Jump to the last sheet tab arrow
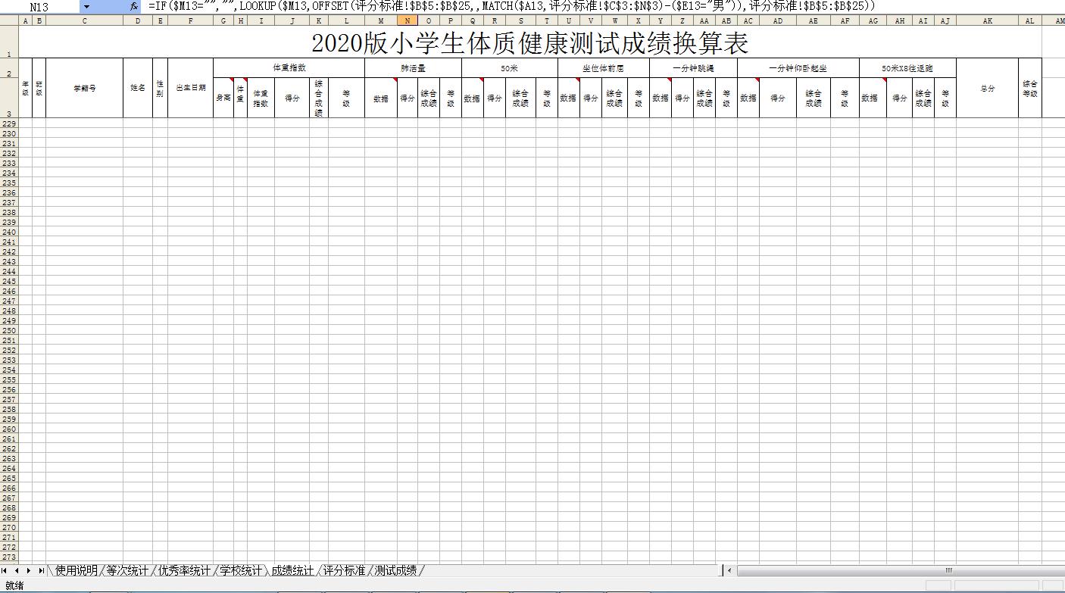The width and height of the screenshot is (1065, 593). [41, 570]
